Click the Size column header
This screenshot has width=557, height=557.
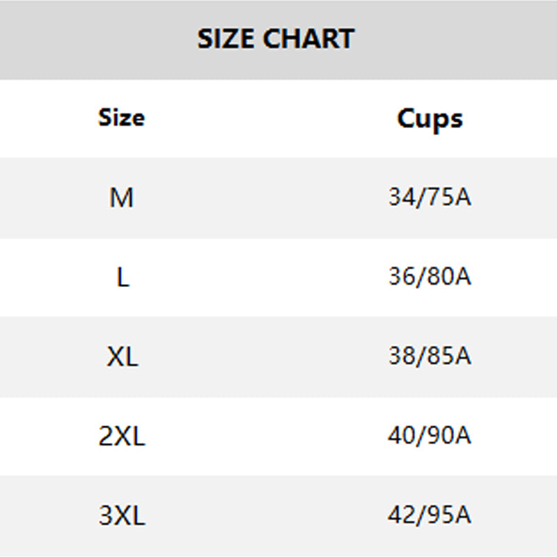121,118
